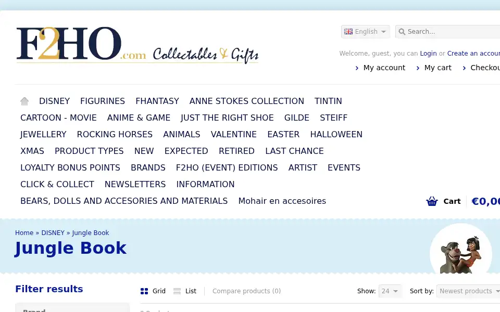Open the My cart link

[x=438, y=68]
